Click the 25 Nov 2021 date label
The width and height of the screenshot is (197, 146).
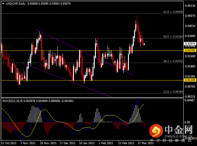pos(48,143)
